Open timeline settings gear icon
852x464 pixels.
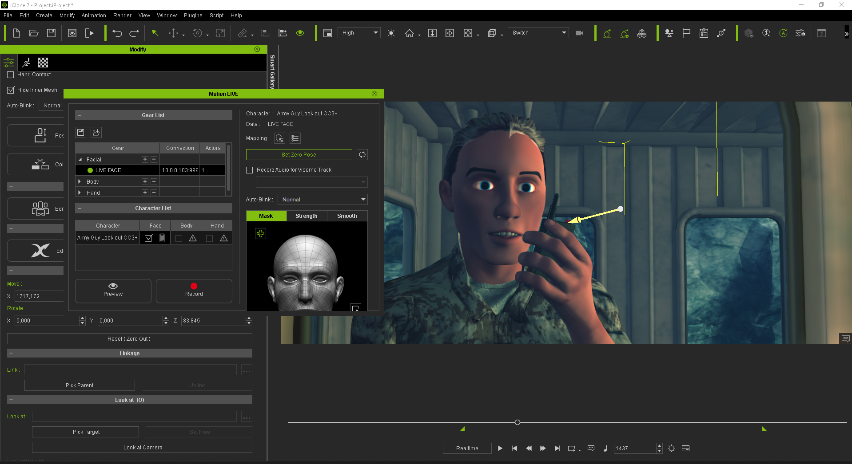[671, 448]
